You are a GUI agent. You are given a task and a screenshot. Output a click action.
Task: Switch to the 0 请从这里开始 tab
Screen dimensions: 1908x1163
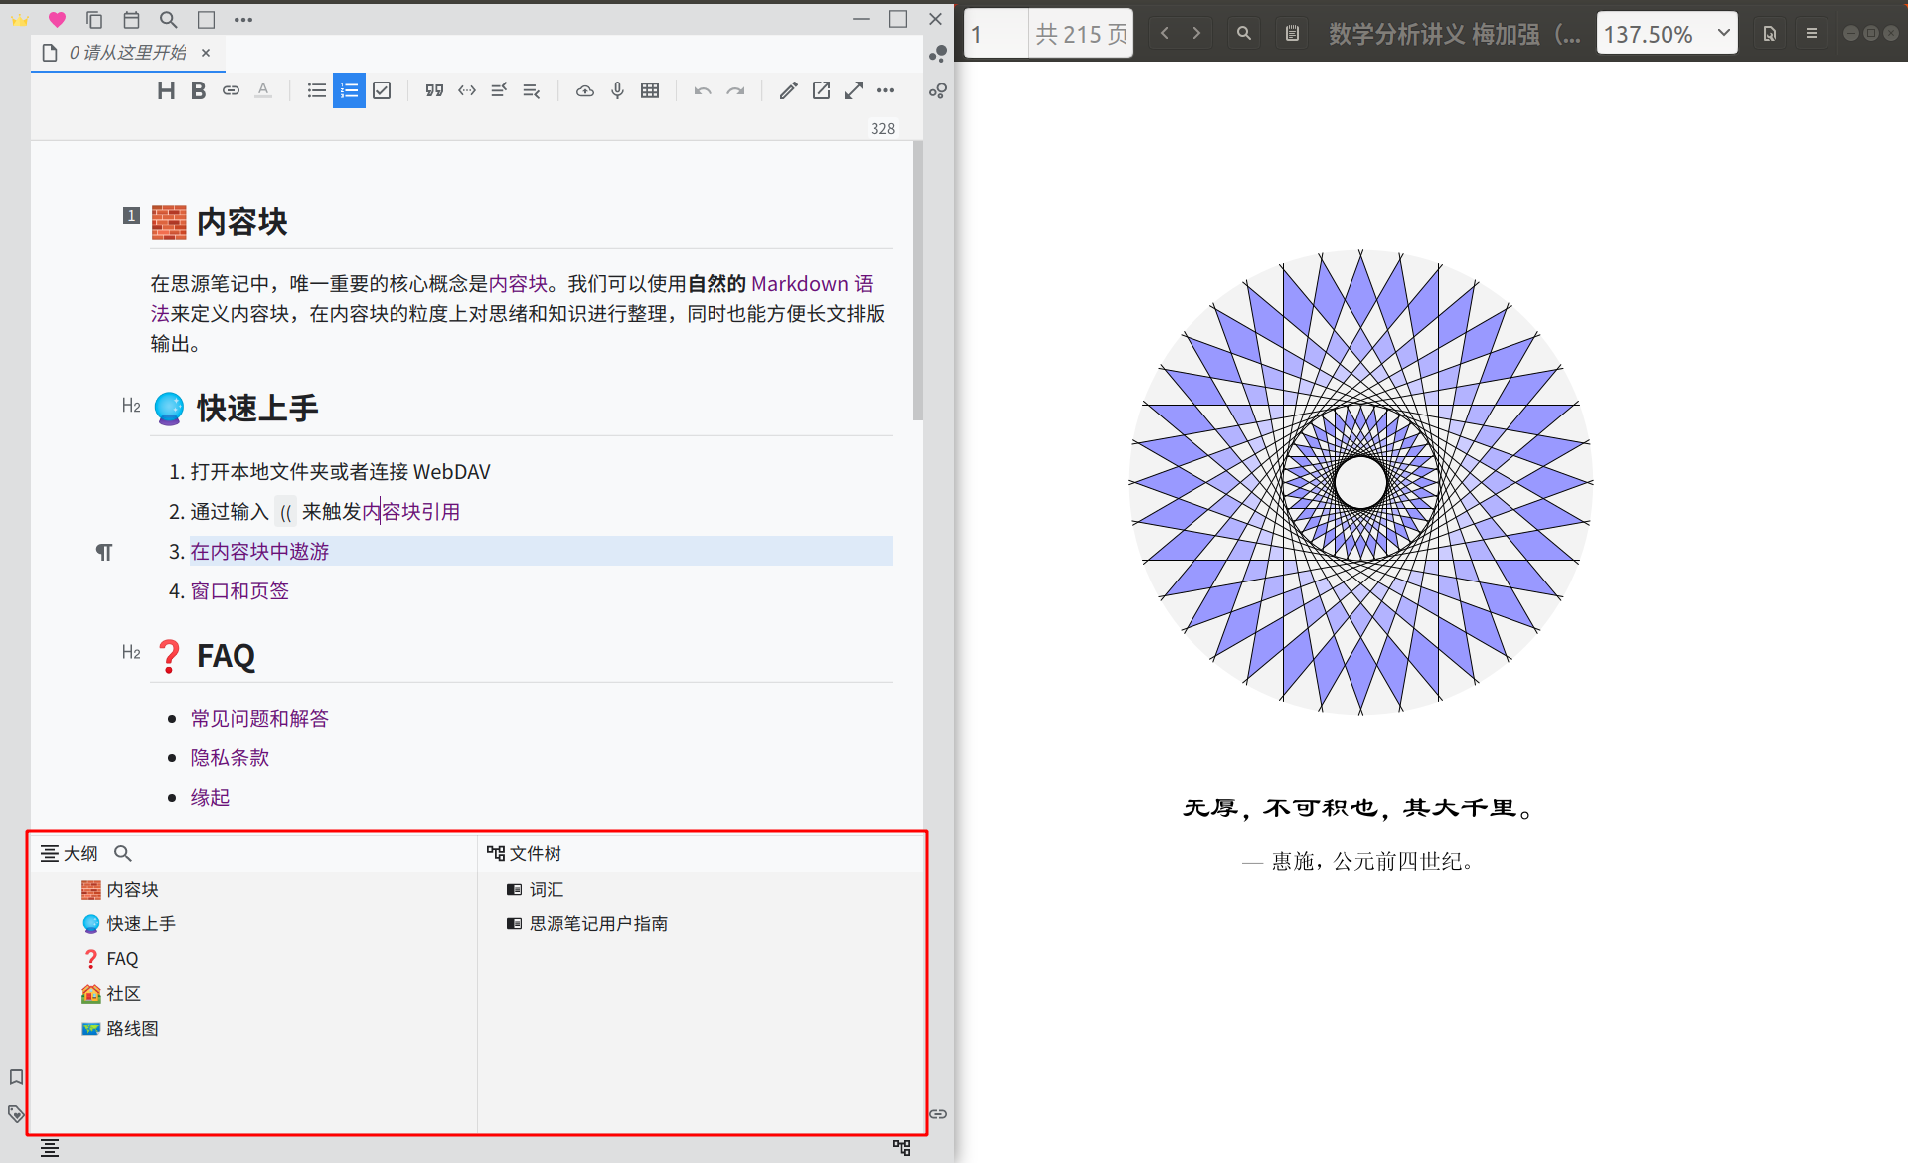click(127, 53)
